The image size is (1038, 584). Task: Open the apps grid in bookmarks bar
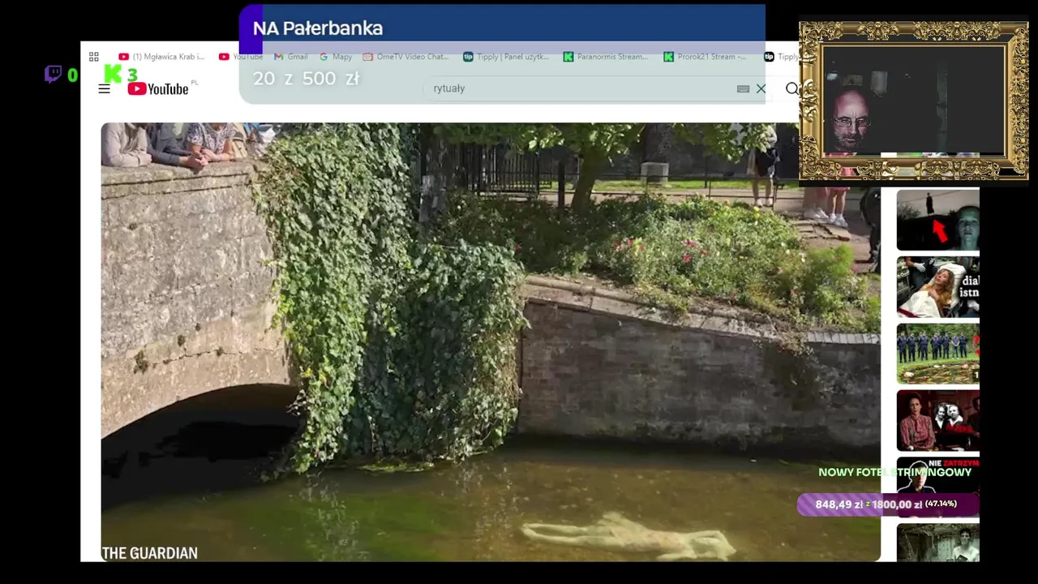pos(94,57)
